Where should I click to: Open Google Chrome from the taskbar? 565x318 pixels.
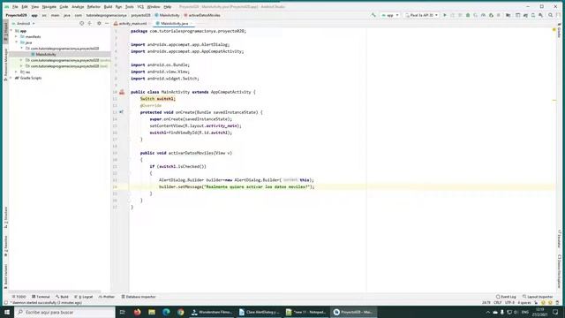(180, 312)
